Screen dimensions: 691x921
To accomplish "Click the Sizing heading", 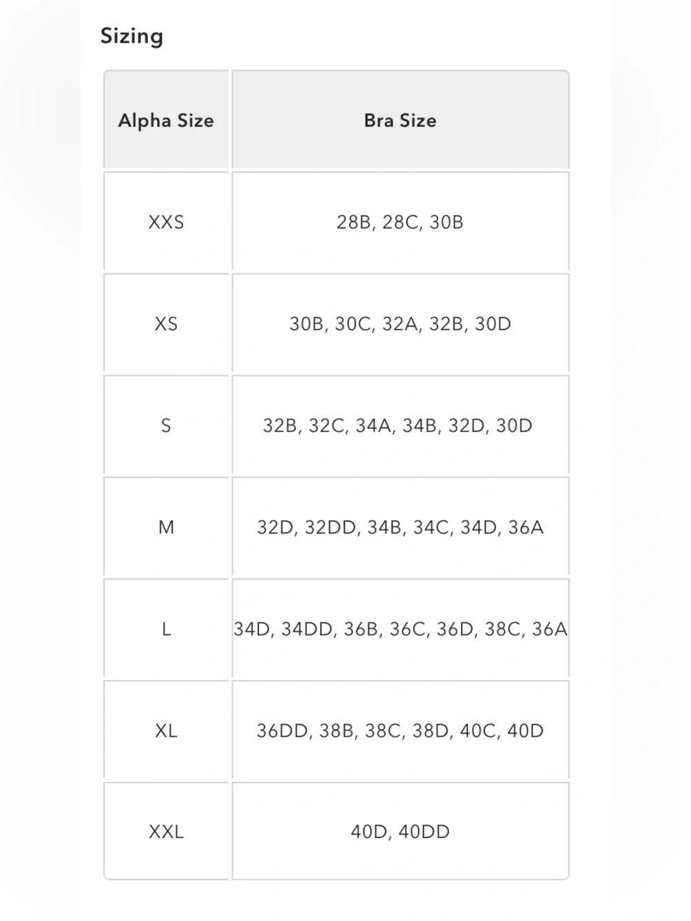I will tap(132, 36).
